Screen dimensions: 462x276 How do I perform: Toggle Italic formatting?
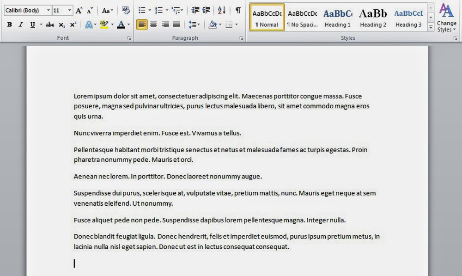pos(21,25)
